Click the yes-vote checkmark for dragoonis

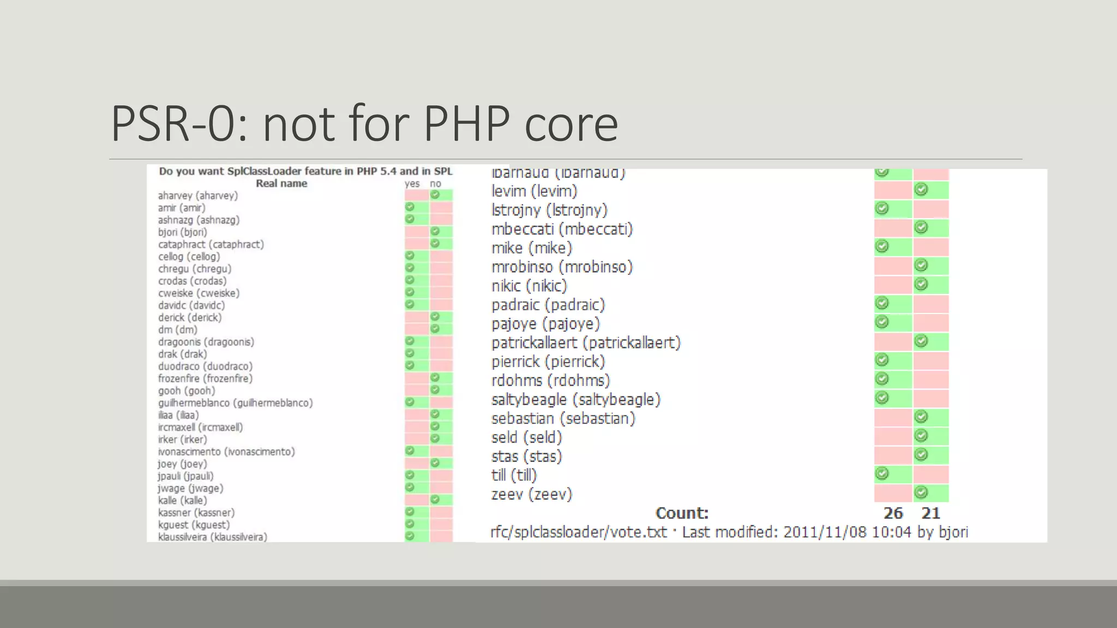pos(410,341)
